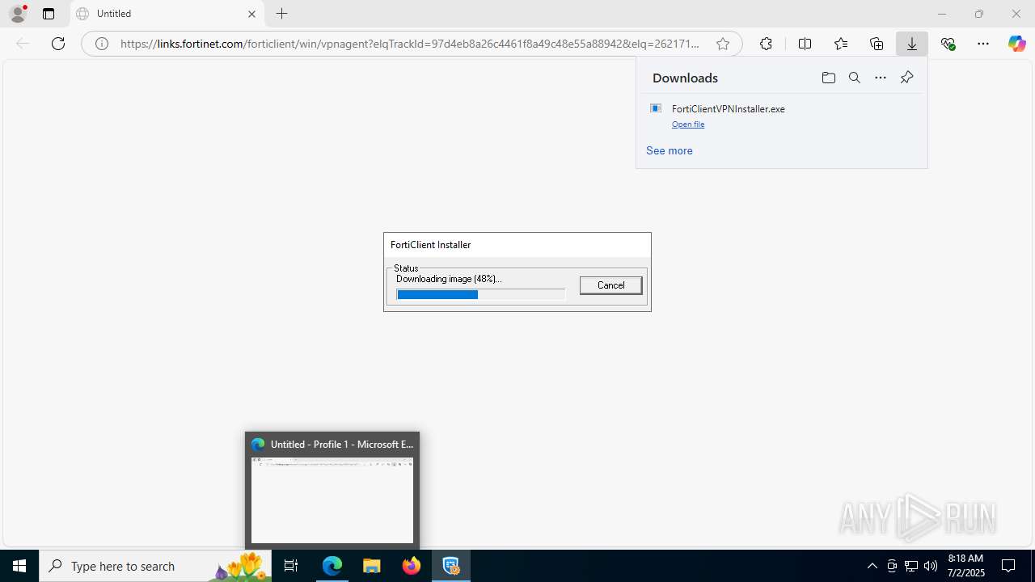
Task: Select the Edge window preview thumbnail
Action: (332, 500)
